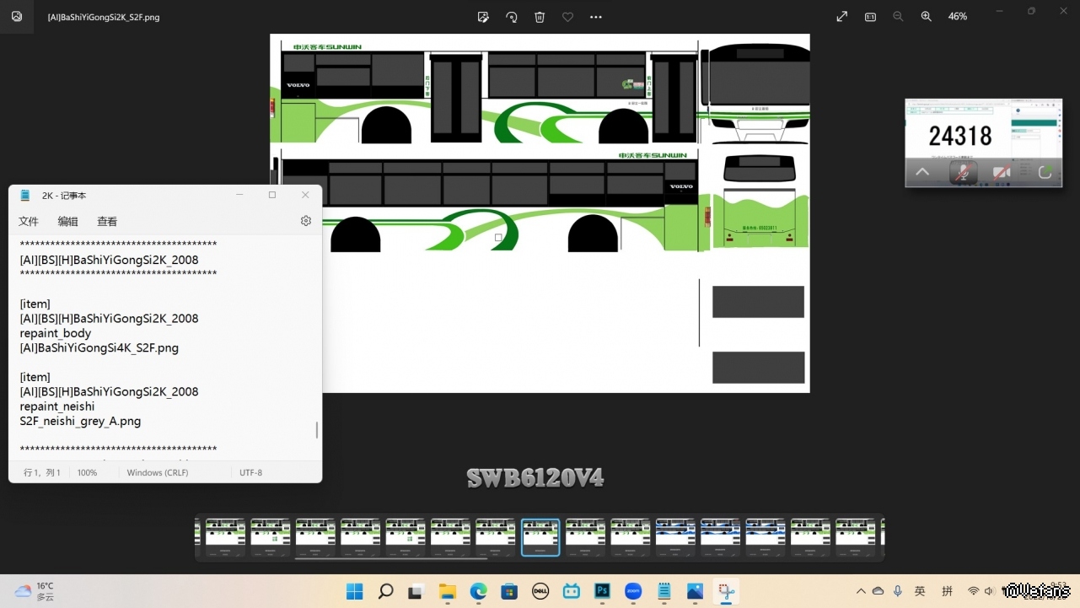Start video in Zoom mini window

pos(1002,172)
